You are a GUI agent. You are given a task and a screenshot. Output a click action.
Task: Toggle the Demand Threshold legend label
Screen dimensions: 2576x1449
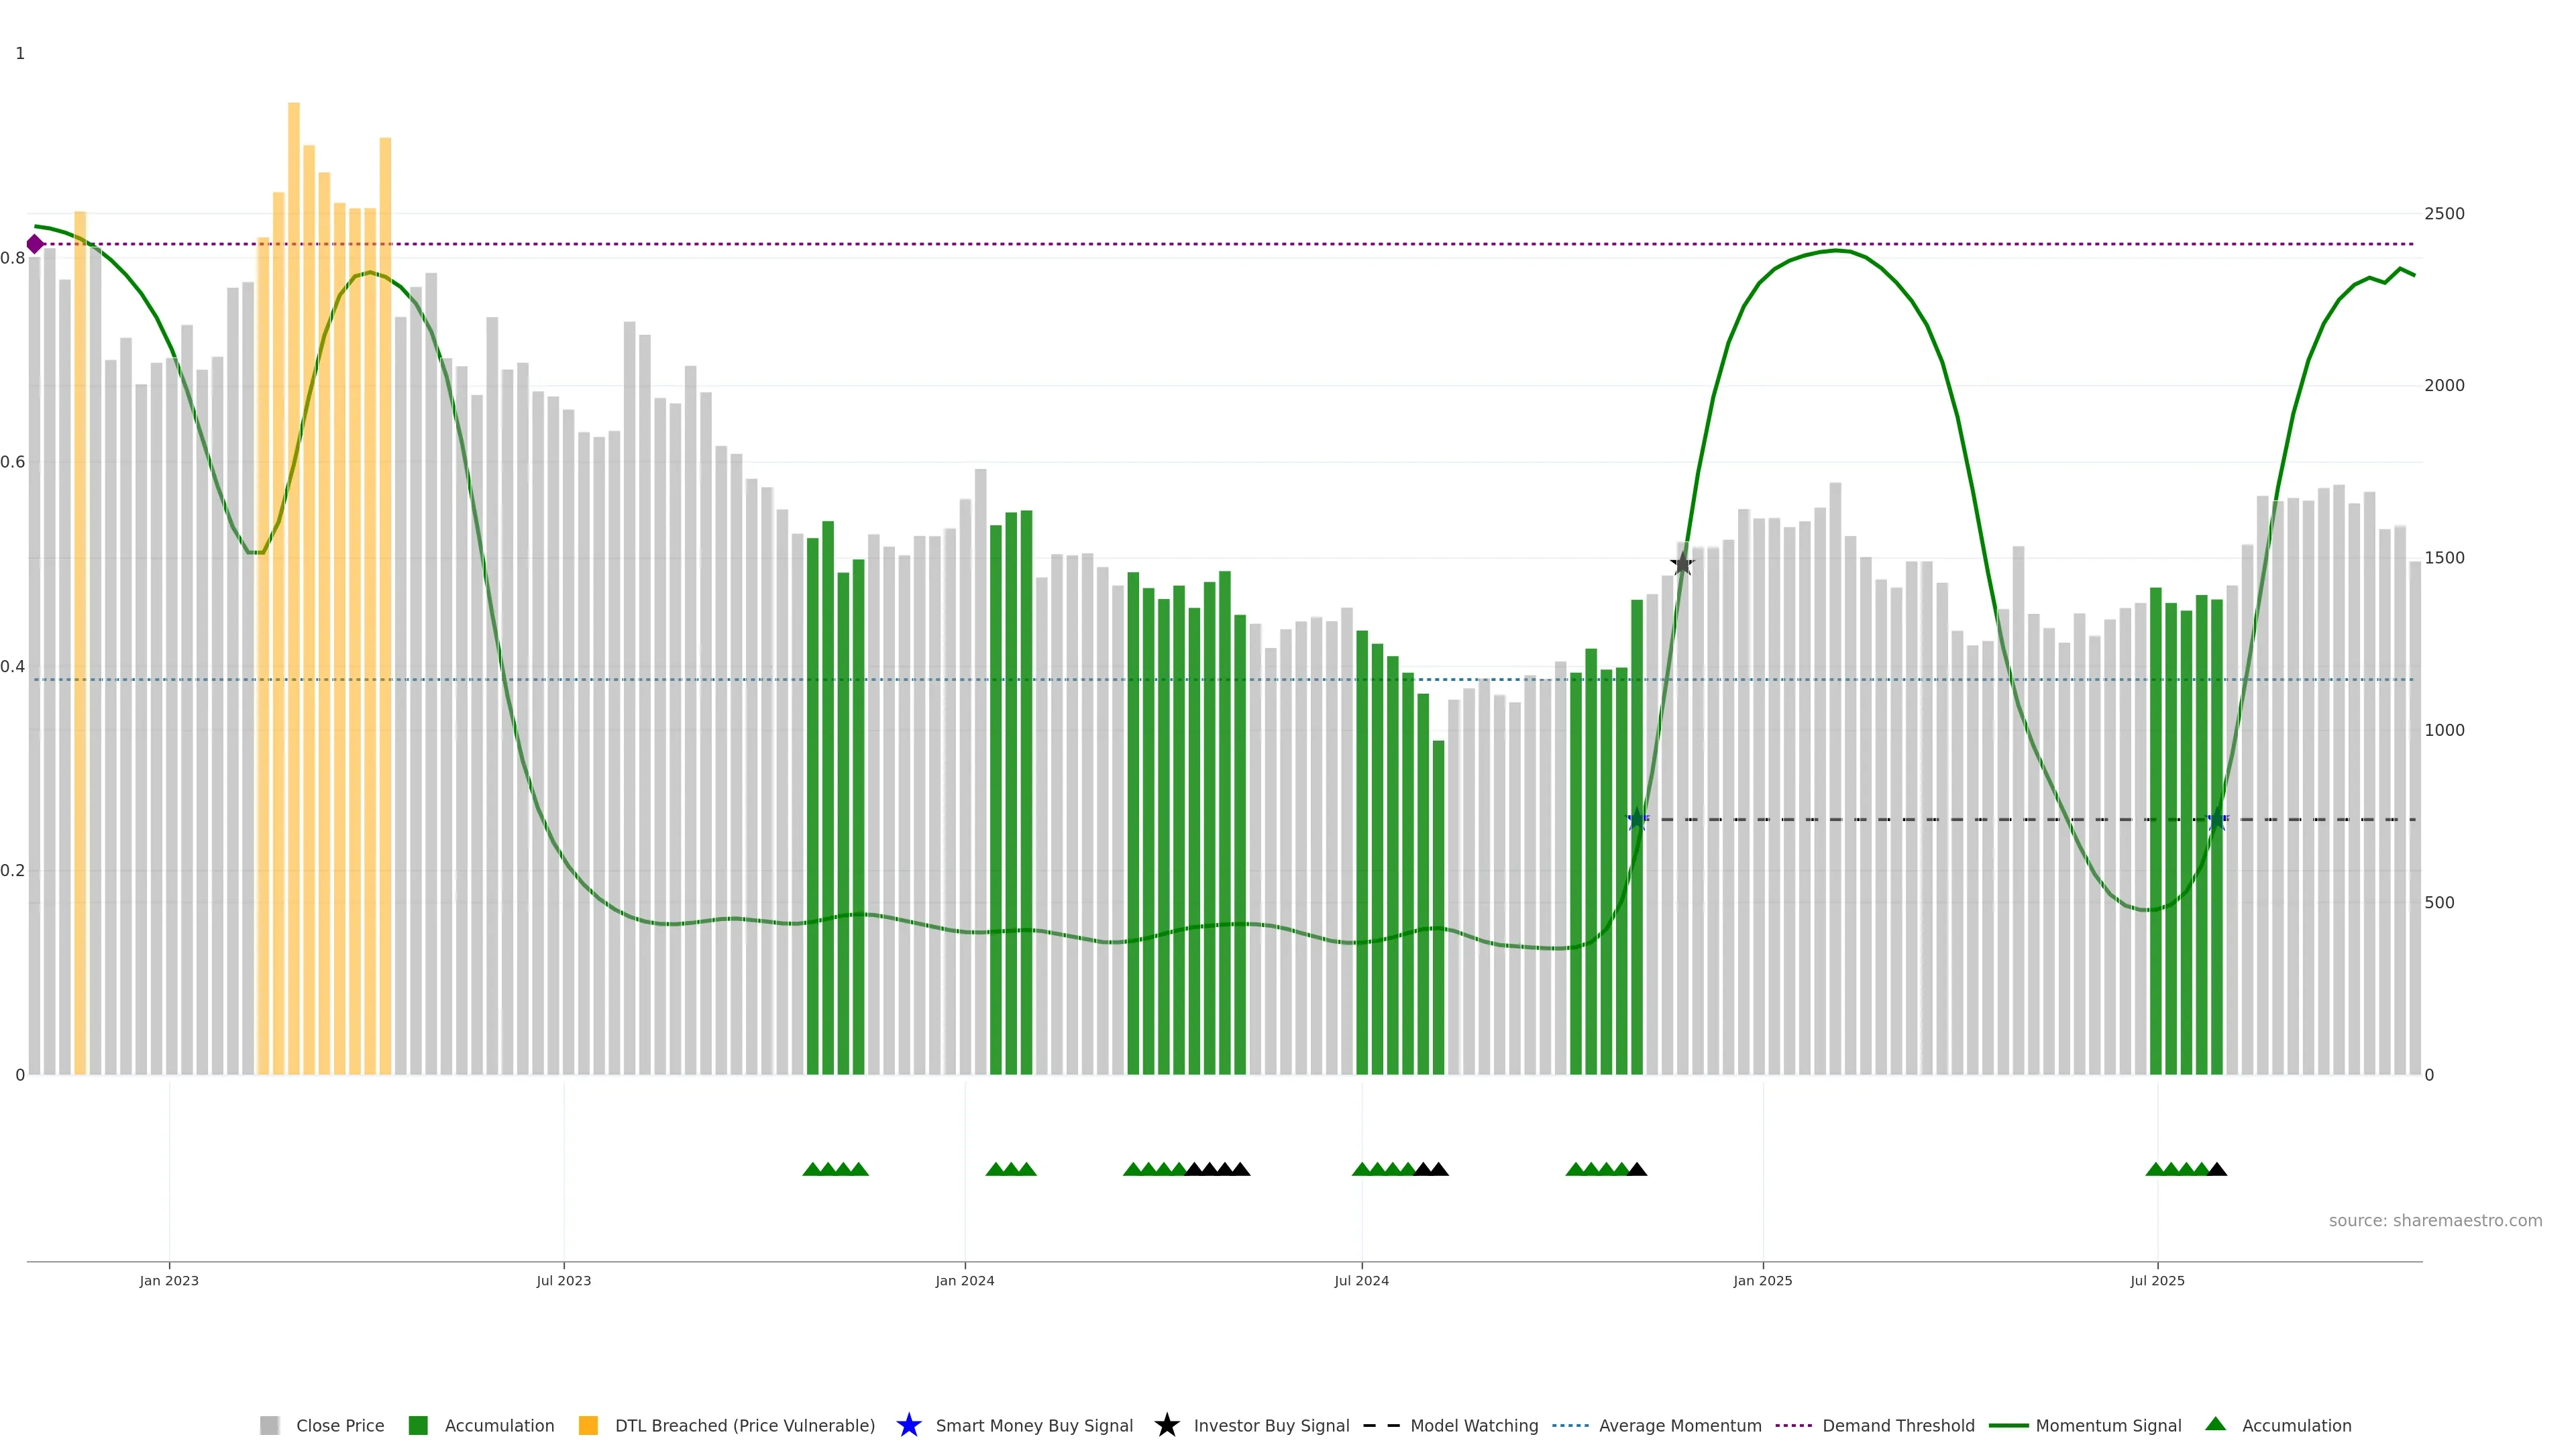pyautogui.click(x=1898, y=1425)
